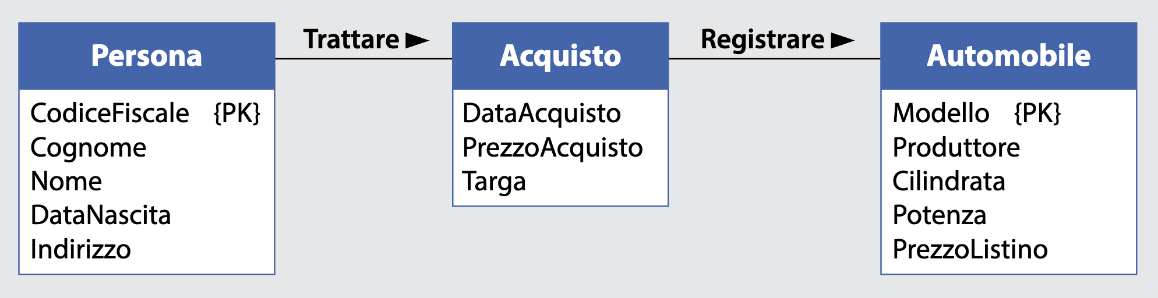Click the PK marker beside CodiceFiscale
The height and width of the screenshot is (298, 1158).
(237, 113)
